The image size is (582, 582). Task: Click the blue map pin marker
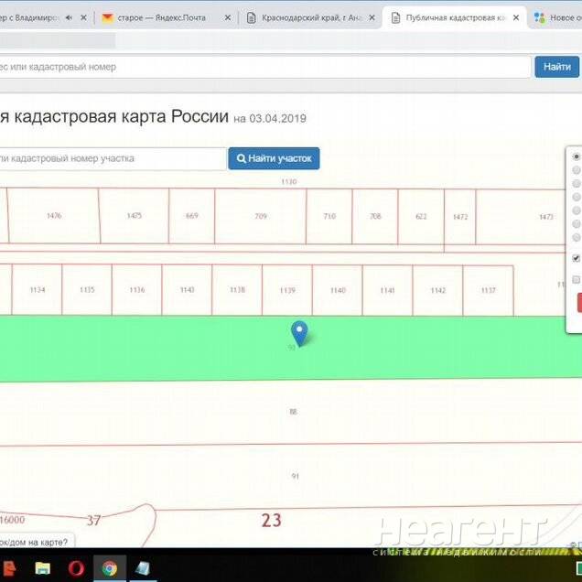pos(298,332)
